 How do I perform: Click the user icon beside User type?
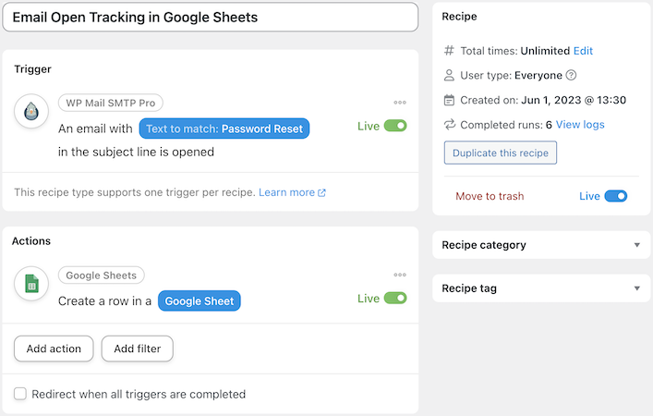(x=449, y=75)
